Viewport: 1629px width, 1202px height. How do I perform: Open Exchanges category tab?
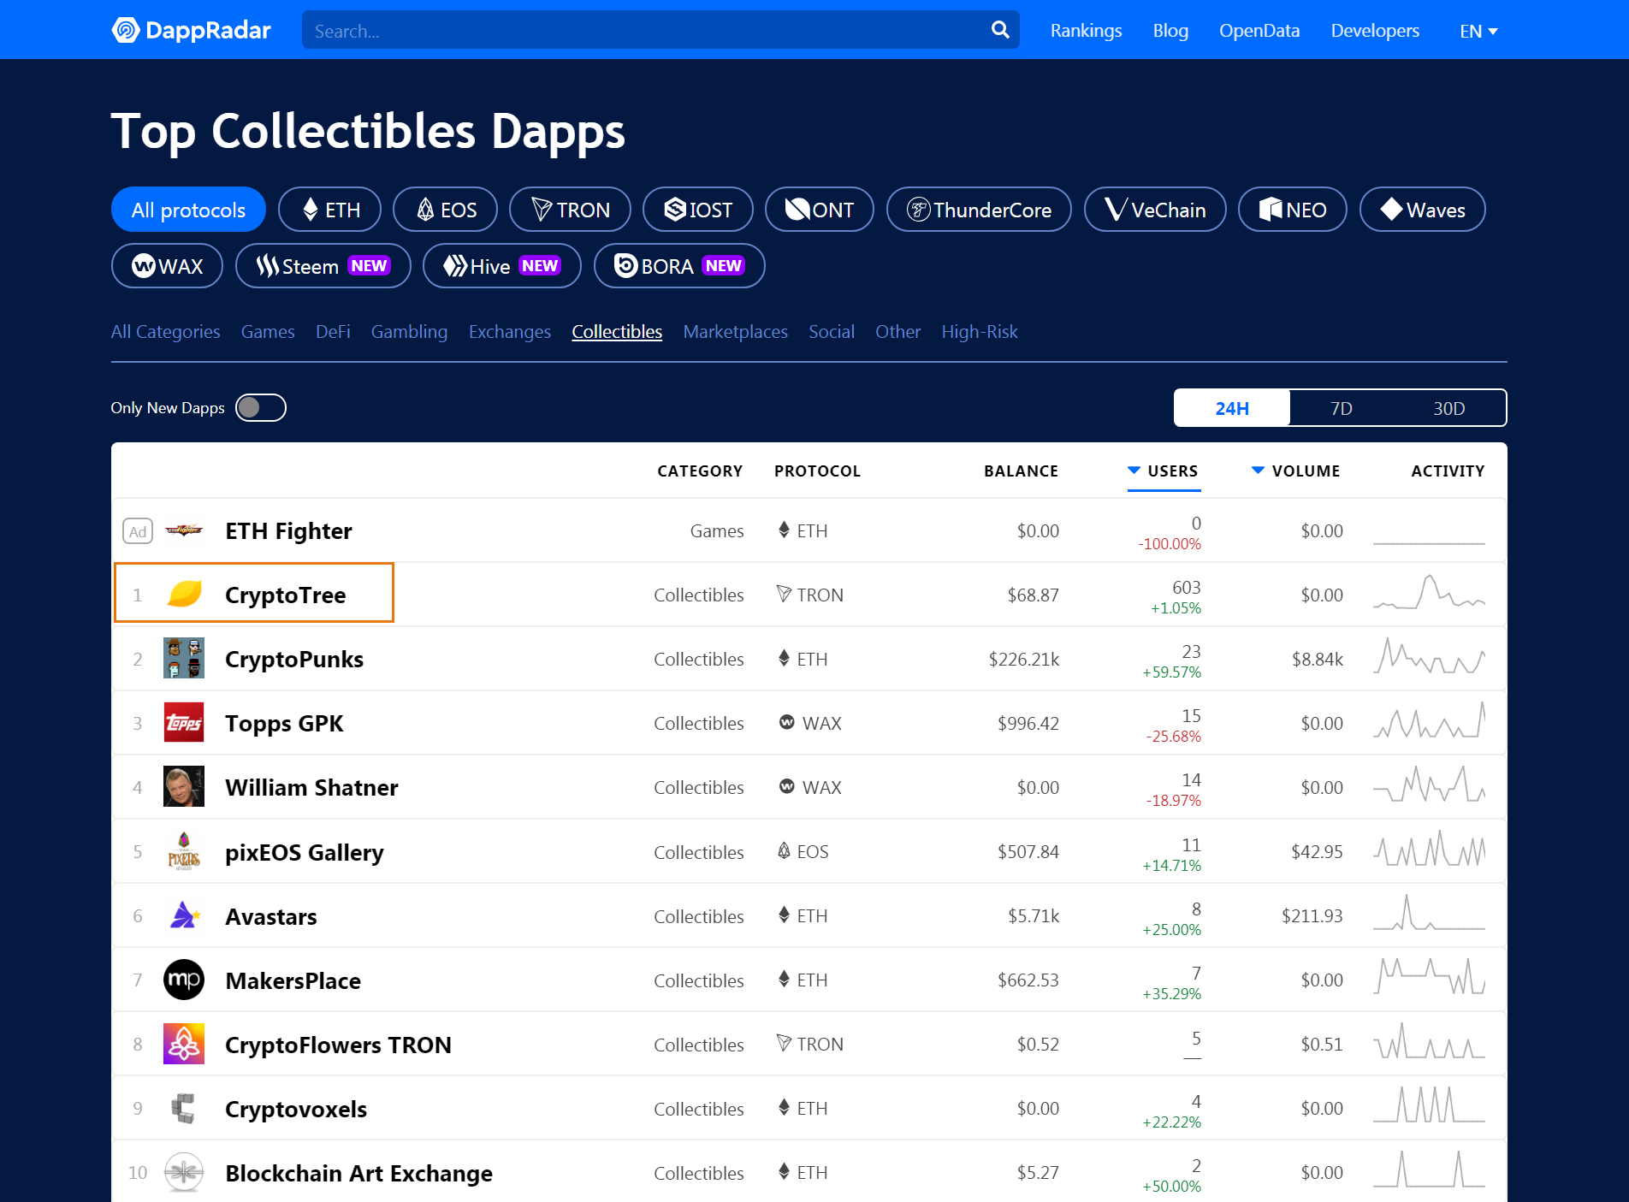click(x=510, y=331)
